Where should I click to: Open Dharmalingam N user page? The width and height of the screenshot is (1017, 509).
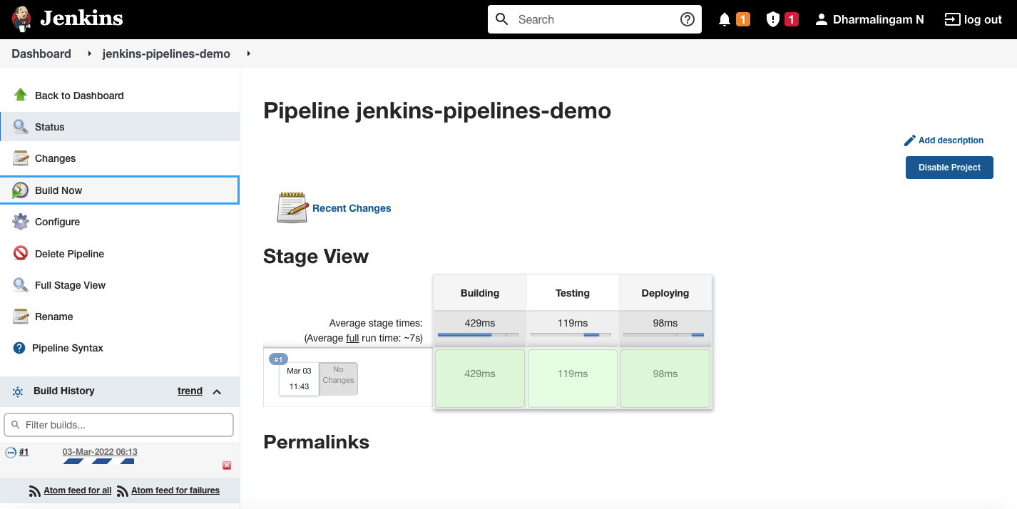(879, 19)
